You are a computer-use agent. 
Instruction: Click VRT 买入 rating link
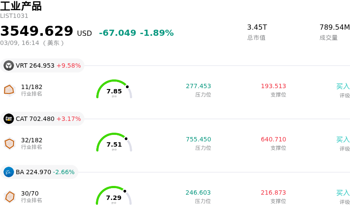click(x=343, y=86)
